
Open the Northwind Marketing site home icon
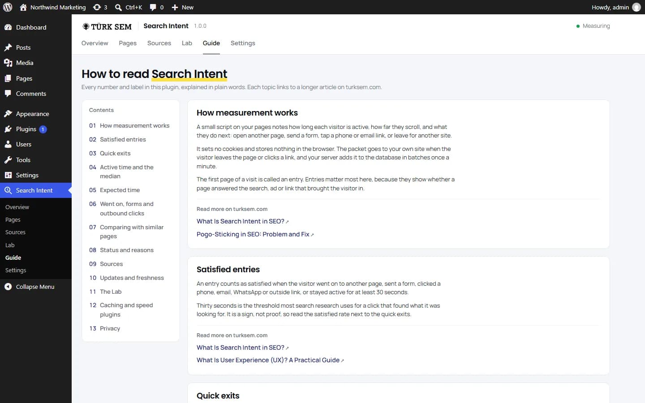[x=23, y=7]
